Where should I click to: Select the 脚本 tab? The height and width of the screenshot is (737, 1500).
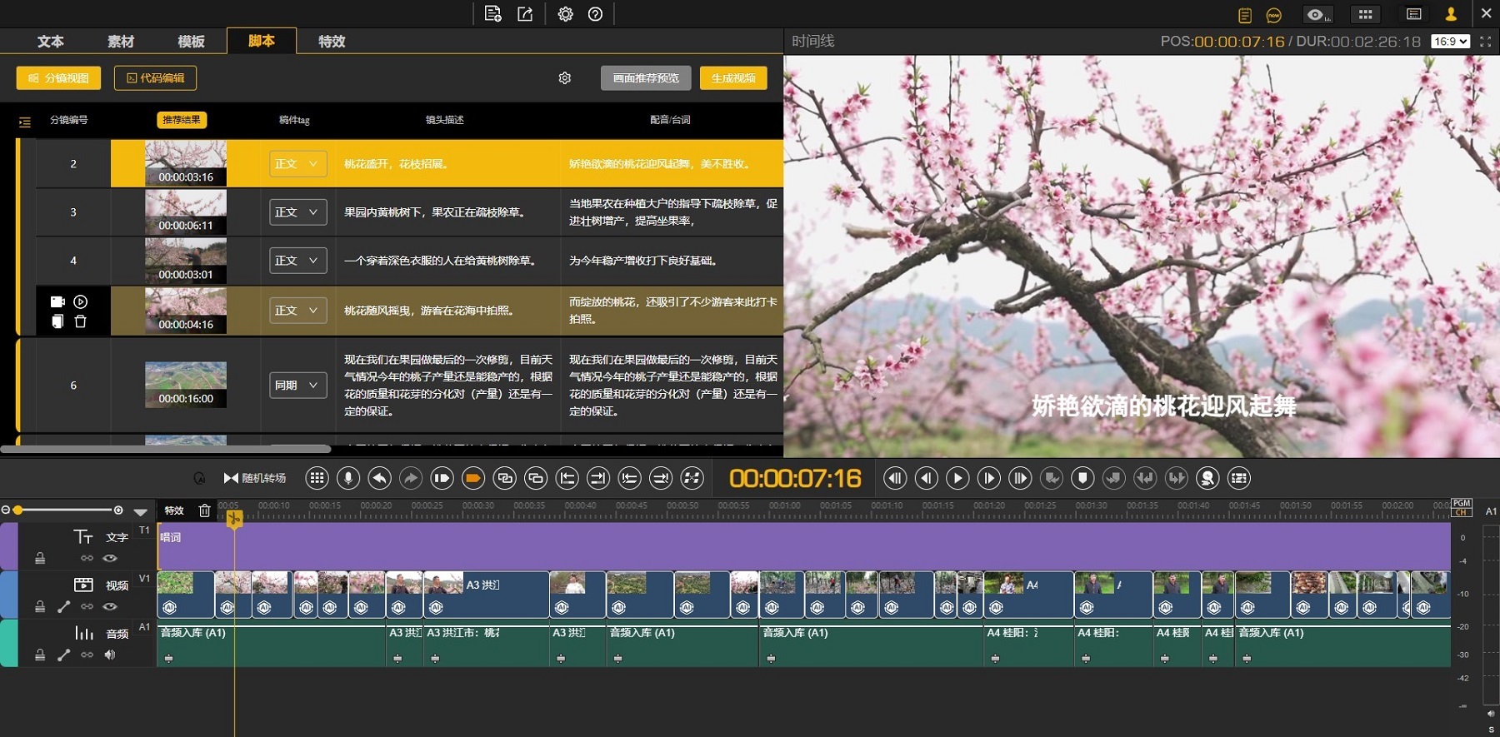pyautogui.click(x=262, y=41)
